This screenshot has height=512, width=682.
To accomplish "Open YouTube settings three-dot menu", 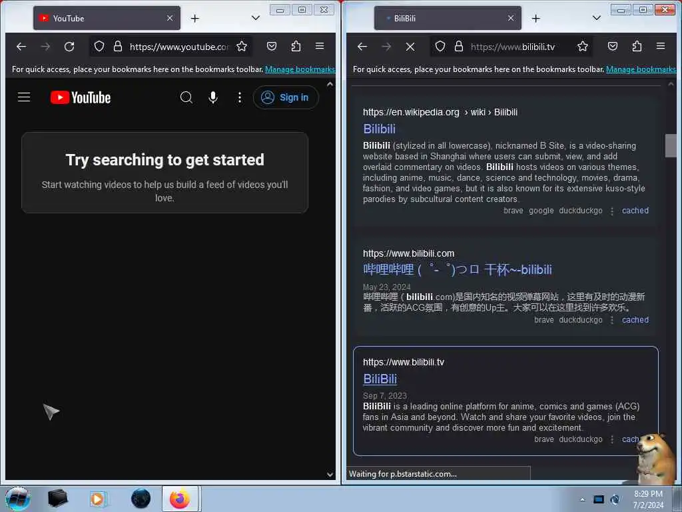I will 239,97.
